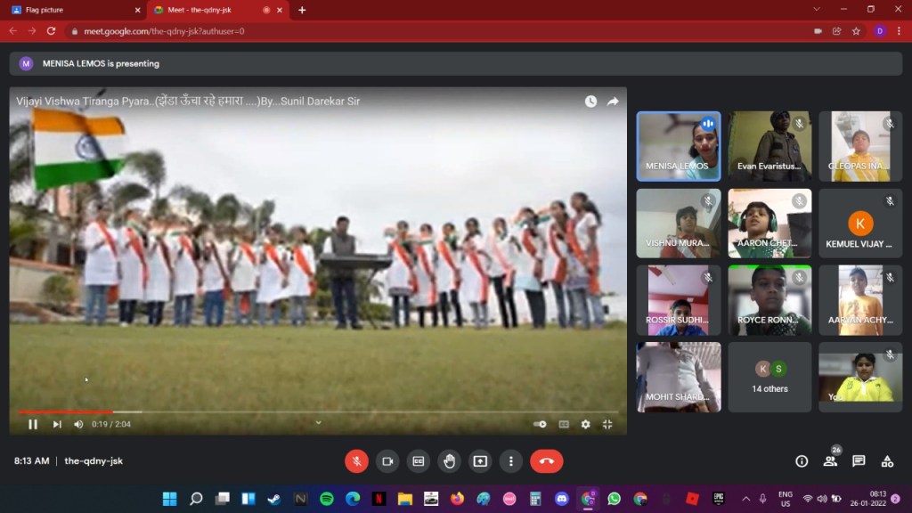Pause the presented video

pos(33,424)
